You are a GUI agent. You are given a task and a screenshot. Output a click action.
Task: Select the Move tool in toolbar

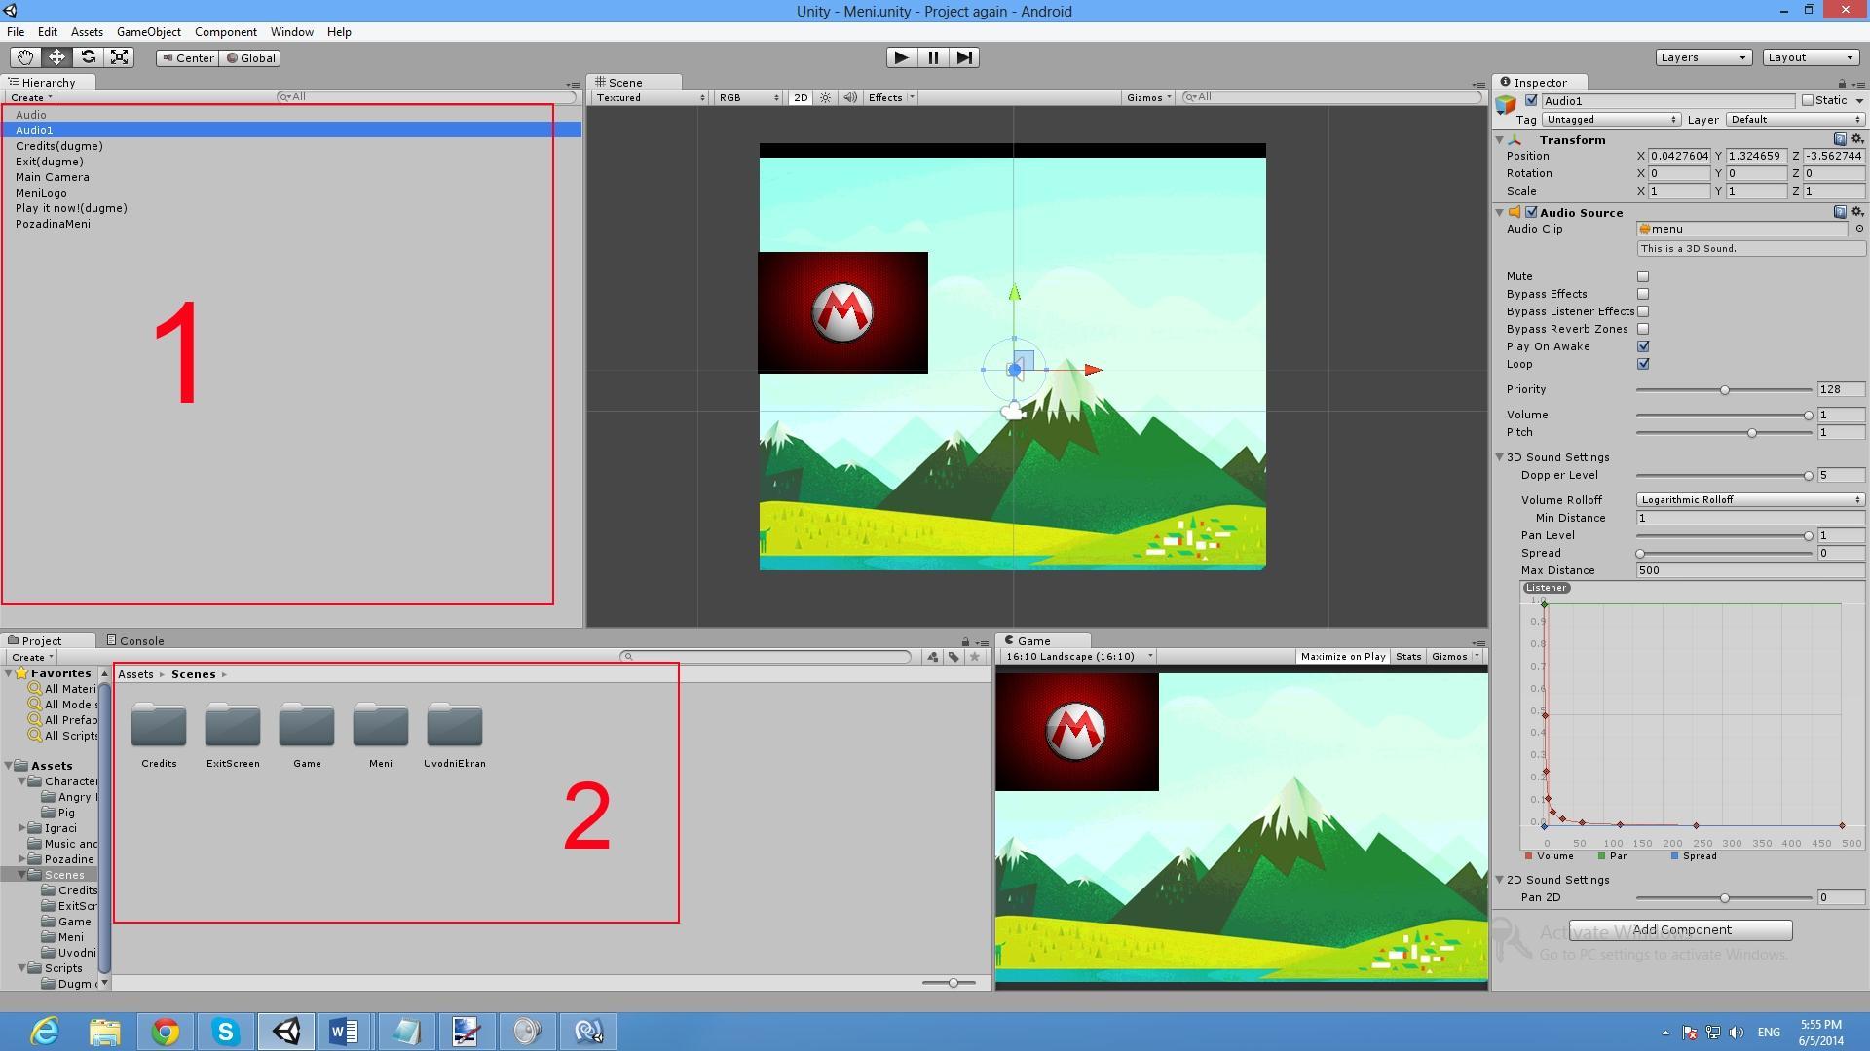(56, 57)
